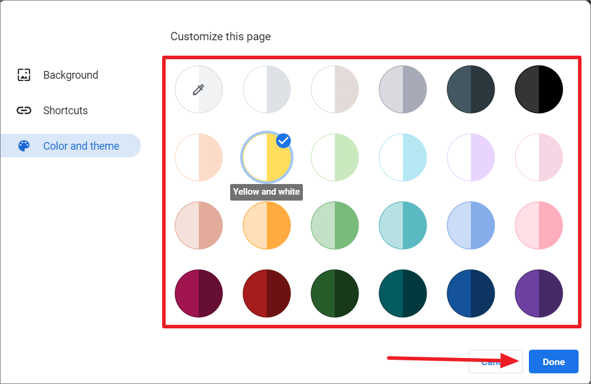Screen dimensions: 591x384
Task: Choose the white and warm beige theme
Action: click(x=335, y=89)
